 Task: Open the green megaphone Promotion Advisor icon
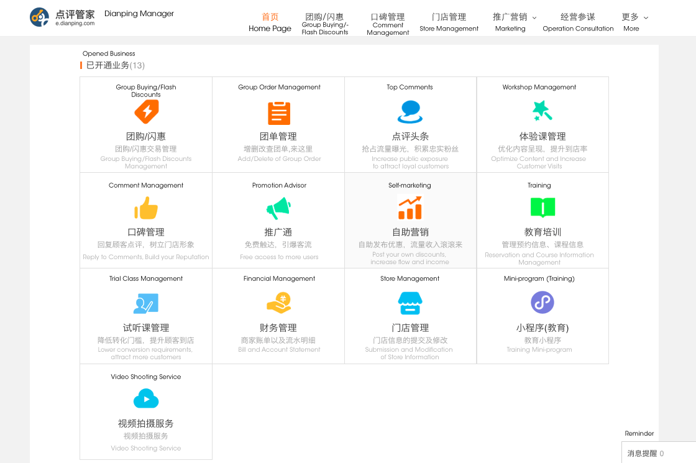(278, 208)
